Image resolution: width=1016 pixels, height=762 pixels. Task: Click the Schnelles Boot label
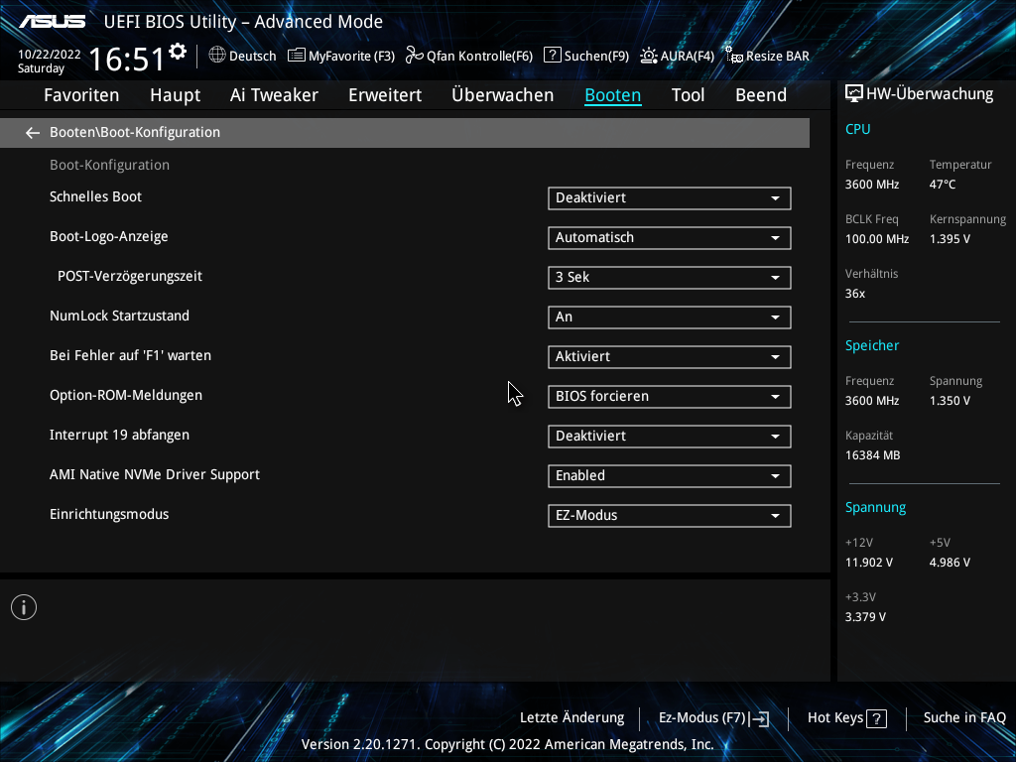coord(96,197)
